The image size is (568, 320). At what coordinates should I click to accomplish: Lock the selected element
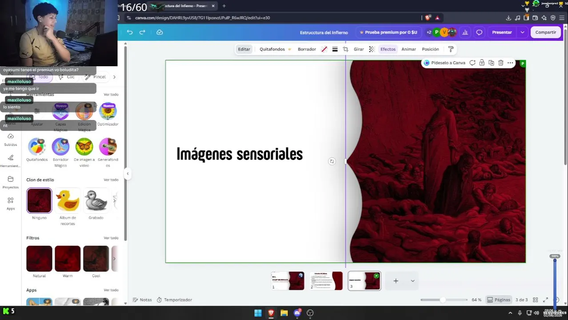[482, 63]
